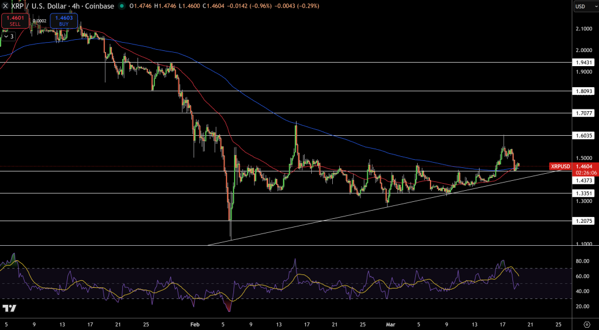Open chart settings hexagon gear icon
This screenshot has height=330, width=599.
(587, 325)
